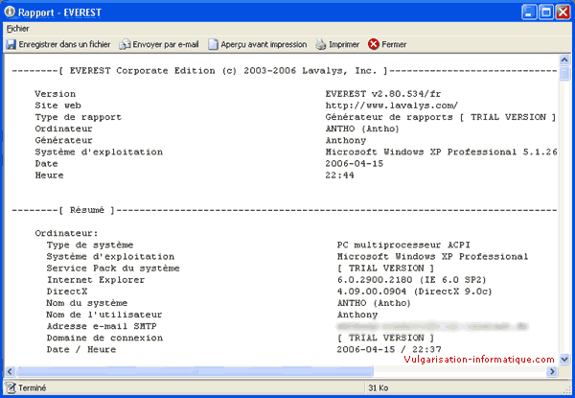
Task: Click the DirectX 4.09.00.0904 value
Action: (x=414, y=292)
